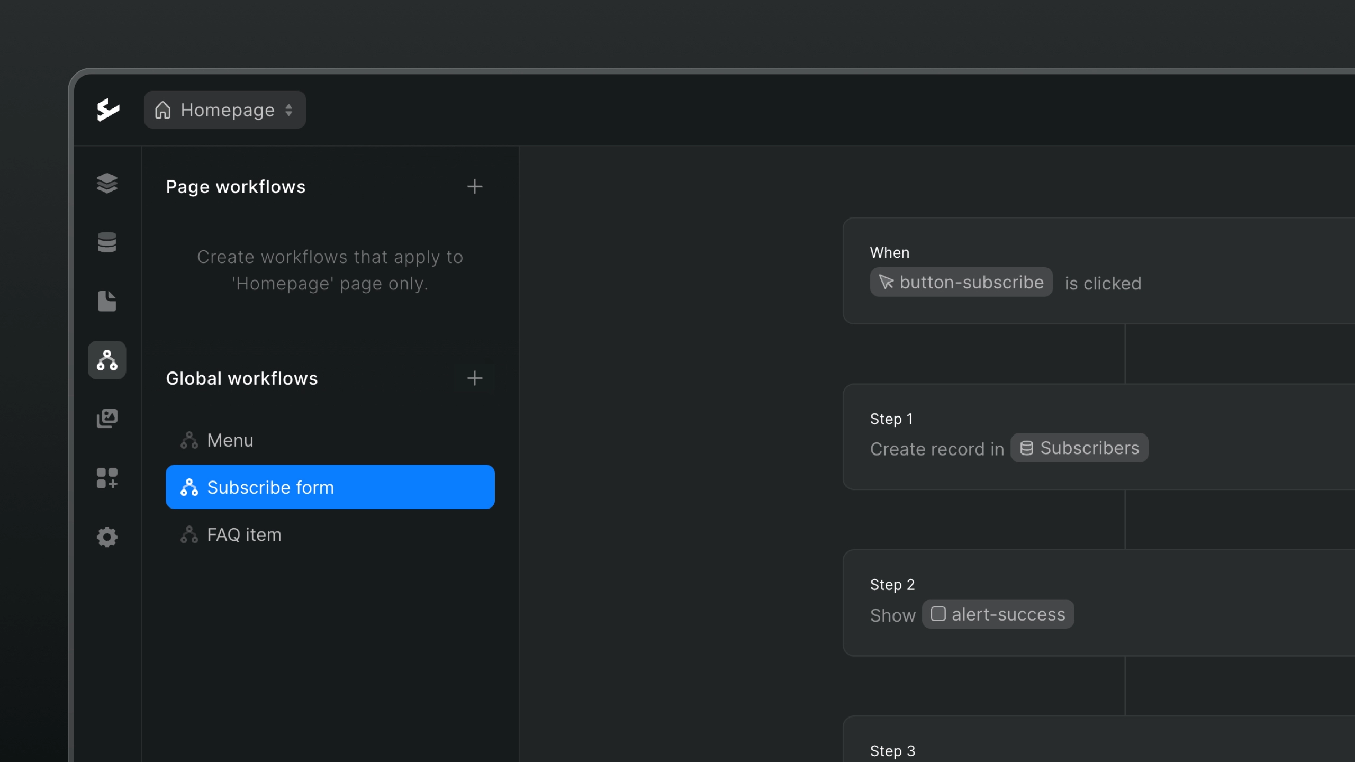Screen dimensions: 1355x762
Task: Open the Pages panel
Action: (x=107, y=301)
